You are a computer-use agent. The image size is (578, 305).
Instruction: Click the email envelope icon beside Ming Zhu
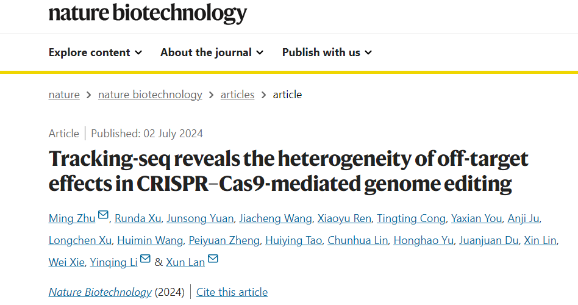pyautogui.click(x=103, y=215)
